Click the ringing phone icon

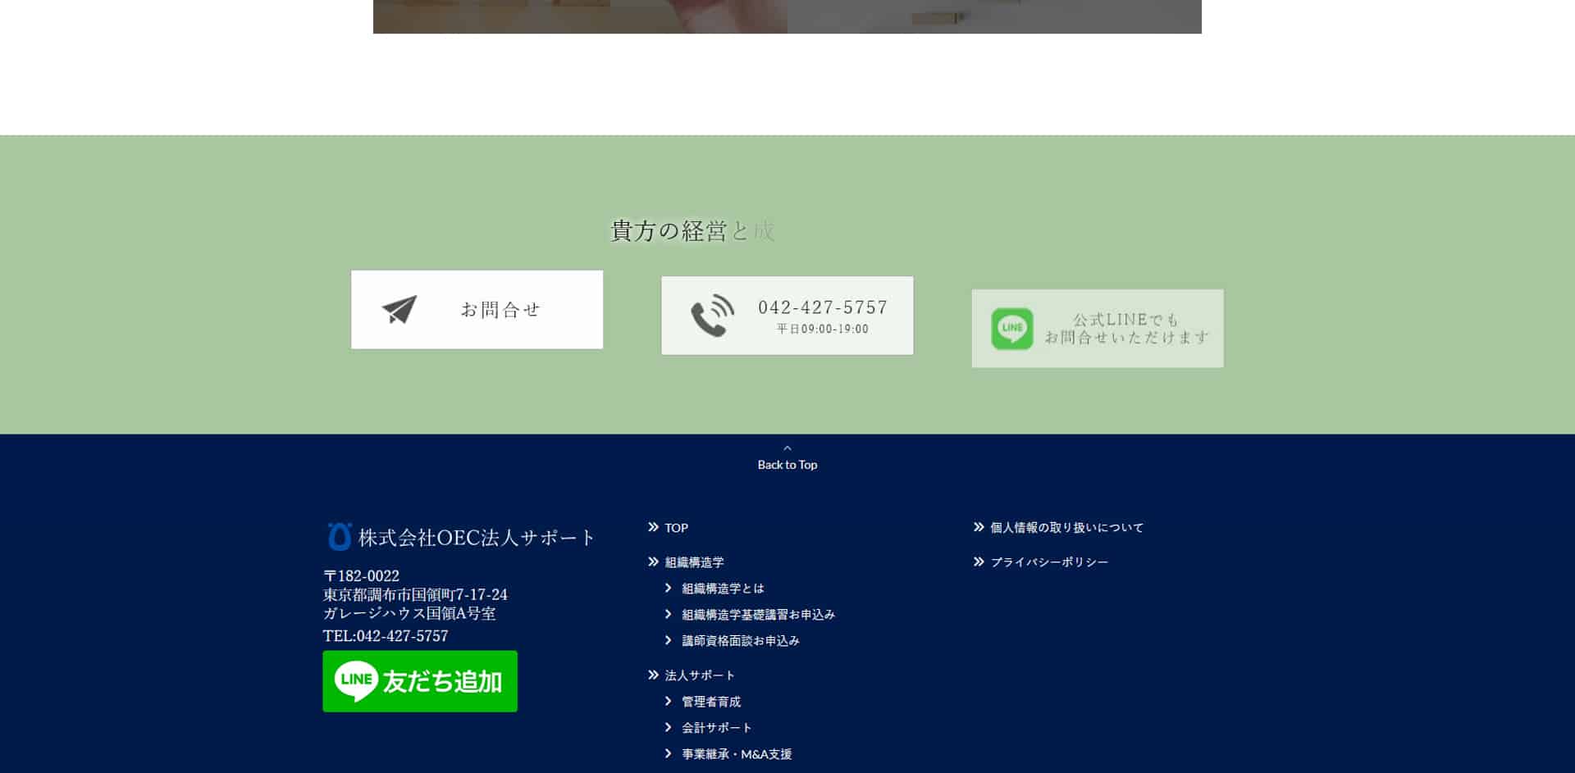pos(712,316)
